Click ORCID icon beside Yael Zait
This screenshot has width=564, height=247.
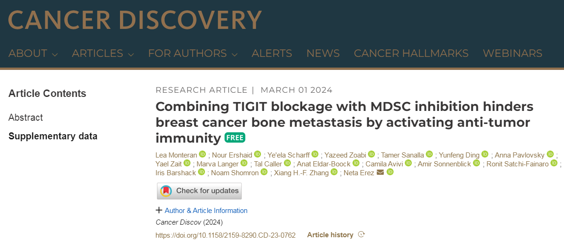click(187, 163)
